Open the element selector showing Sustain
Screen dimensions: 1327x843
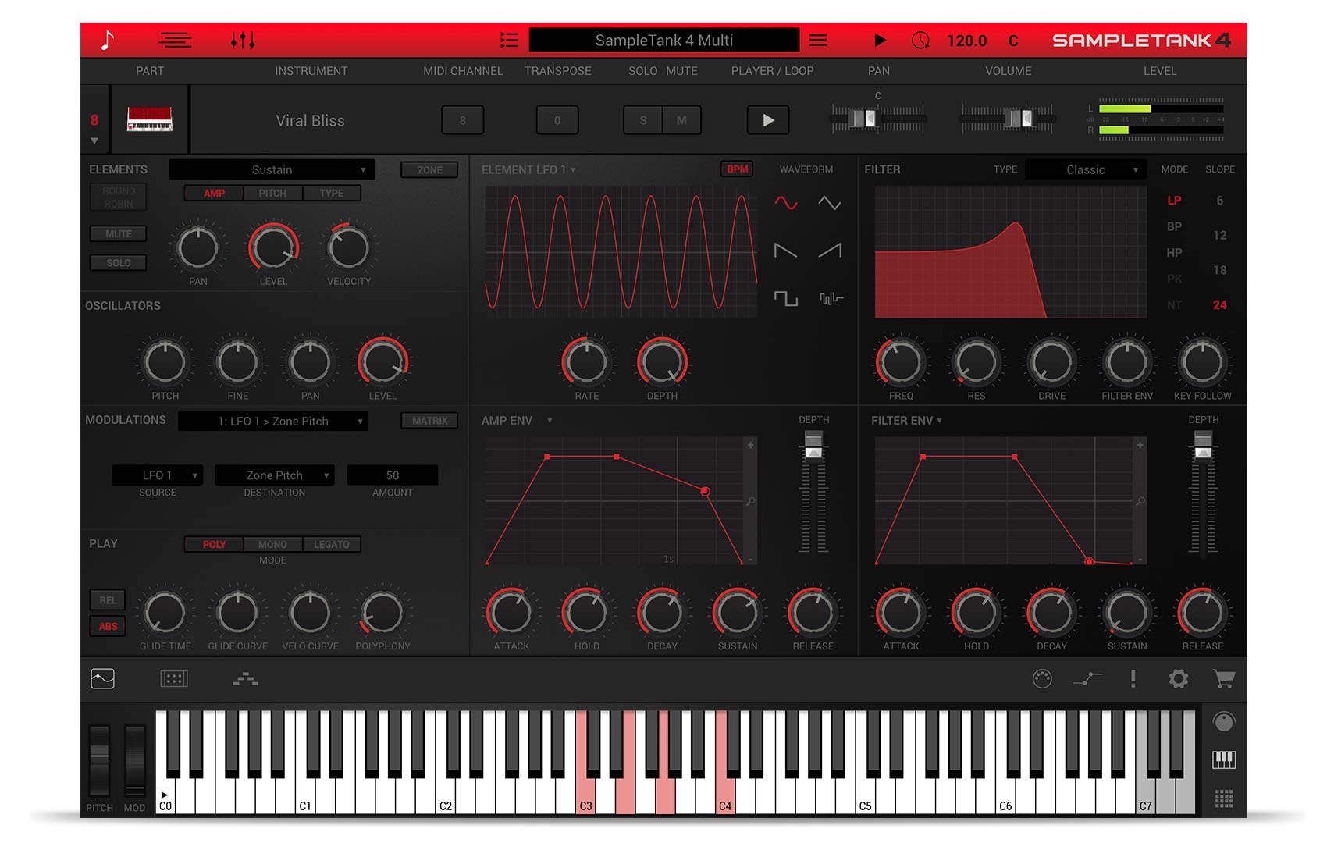272,169
